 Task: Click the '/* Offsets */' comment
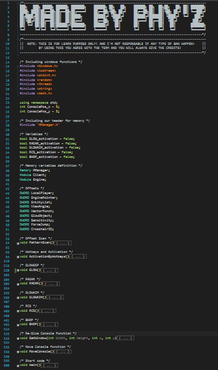point(32,189)
